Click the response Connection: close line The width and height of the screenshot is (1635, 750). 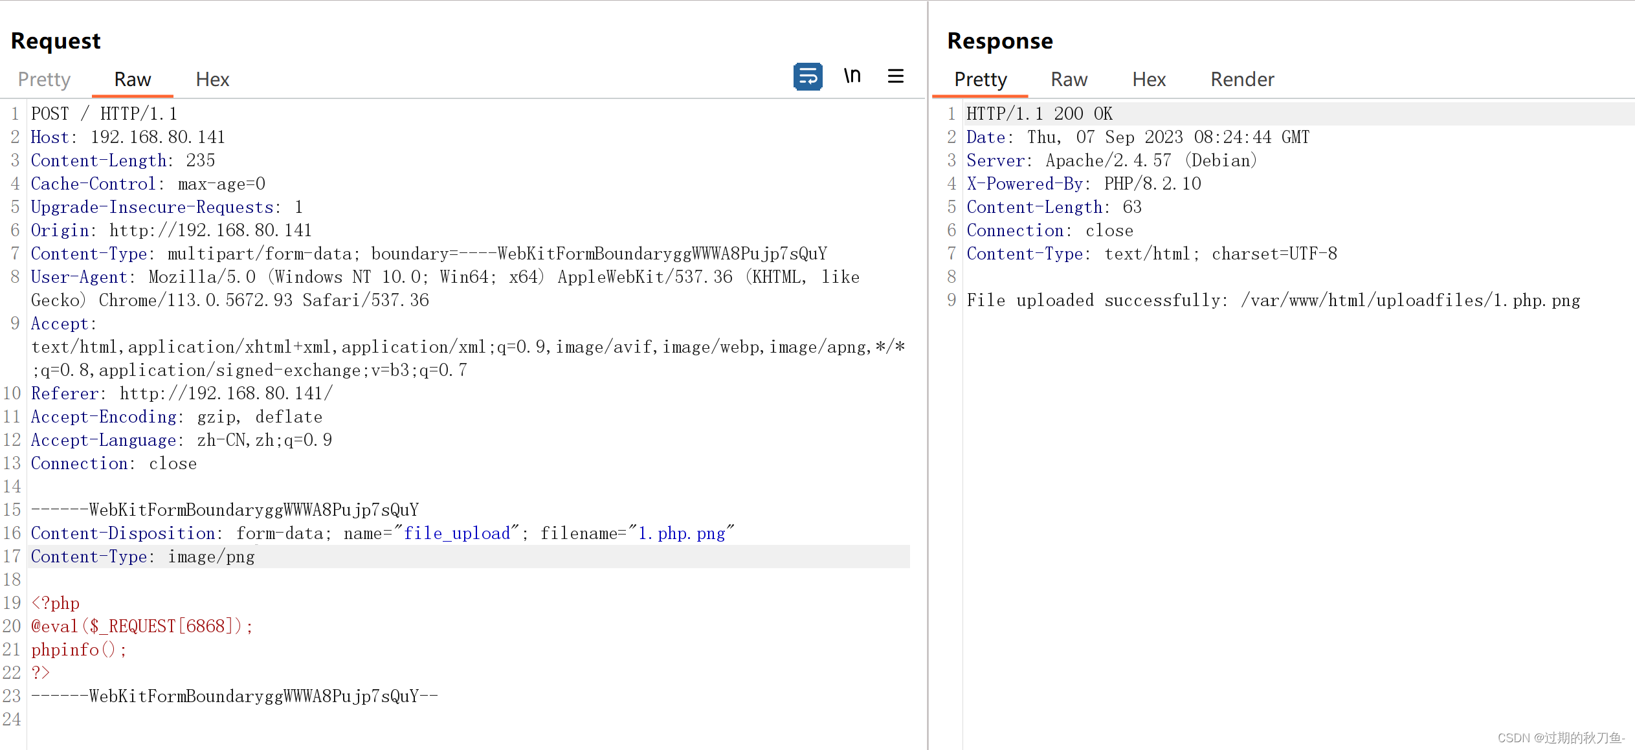1050,230
